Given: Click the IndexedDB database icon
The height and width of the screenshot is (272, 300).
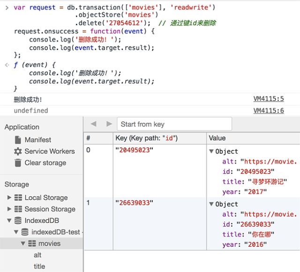Looking at the screenshot, I should 18,221.
